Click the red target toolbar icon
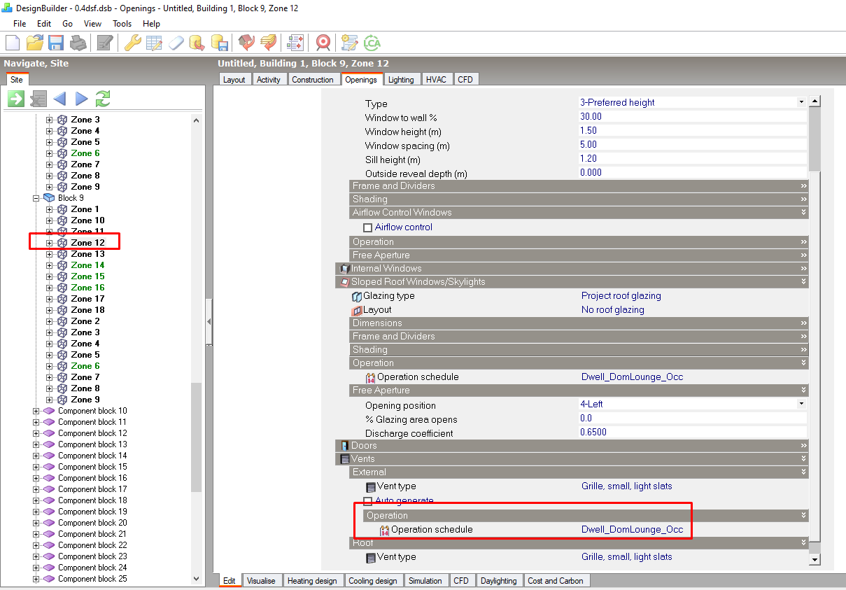The height and width of the screenshot is (590, 846). 323,43
